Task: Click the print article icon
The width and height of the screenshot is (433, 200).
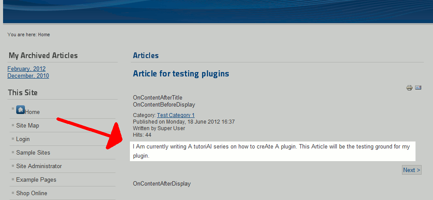Action: coord(409,88)
